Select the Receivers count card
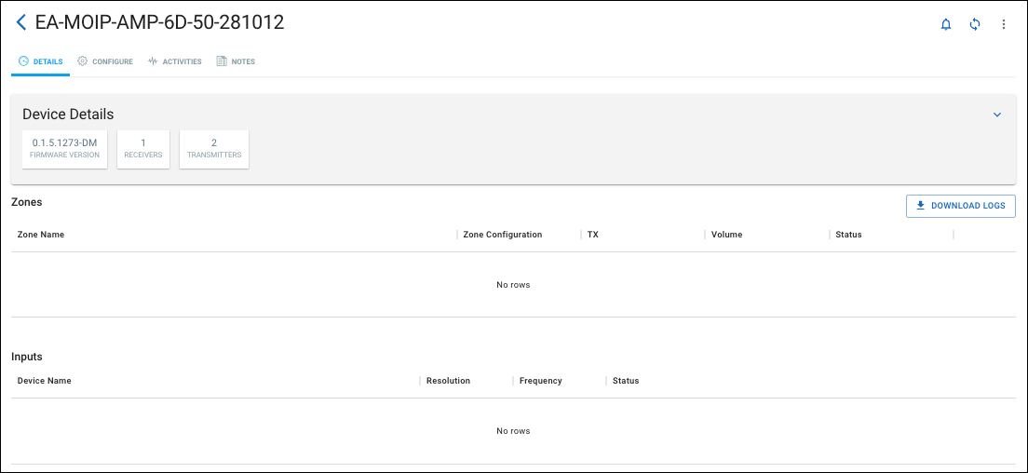Screen dimensions: 1028x473 [x=143, y=149]
